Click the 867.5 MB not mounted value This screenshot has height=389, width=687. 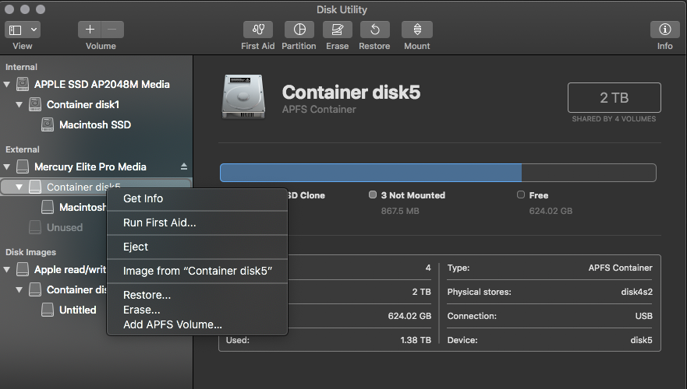400,211
